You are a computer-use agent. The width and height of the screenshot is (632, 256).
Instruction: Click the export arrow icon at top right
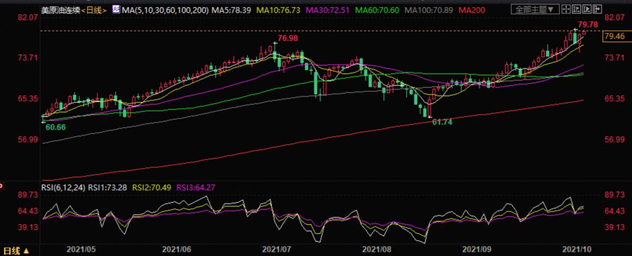point(597,9)
